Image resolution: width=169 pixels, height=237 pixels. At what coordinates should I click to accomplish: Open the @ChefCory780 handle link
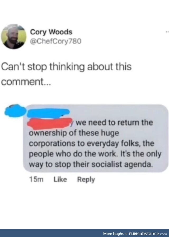[56, 41]
